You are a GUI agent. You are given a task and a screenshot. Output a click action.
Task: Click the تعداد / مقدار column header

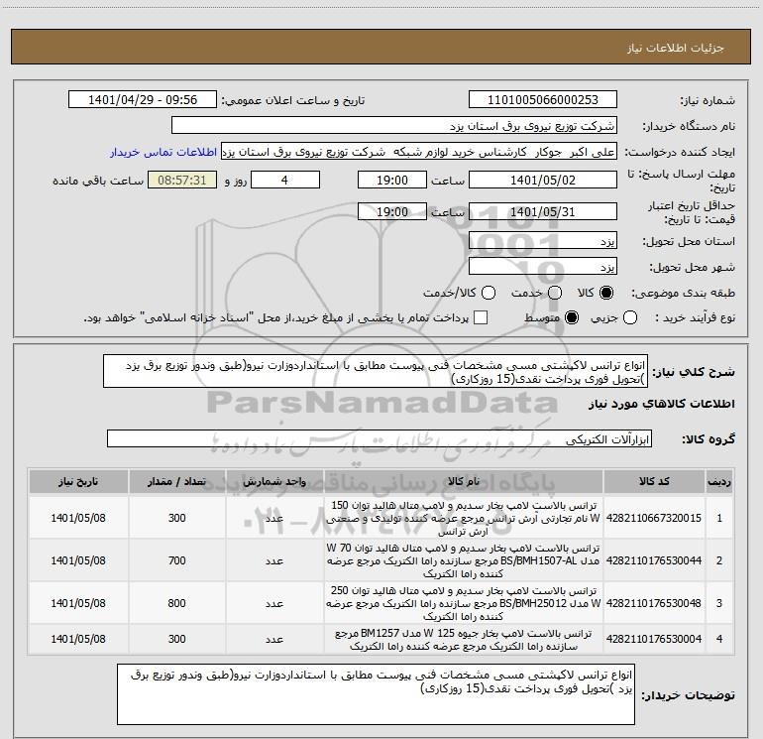pyautogui.click(x=177, y=481)
